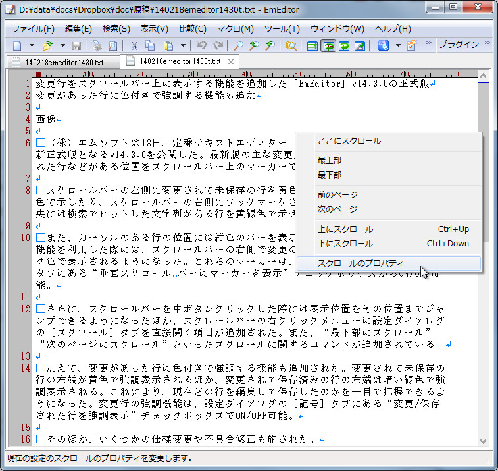Open the ツール(T) menu
The image size is (498, 471).
[x=282, y=29]
